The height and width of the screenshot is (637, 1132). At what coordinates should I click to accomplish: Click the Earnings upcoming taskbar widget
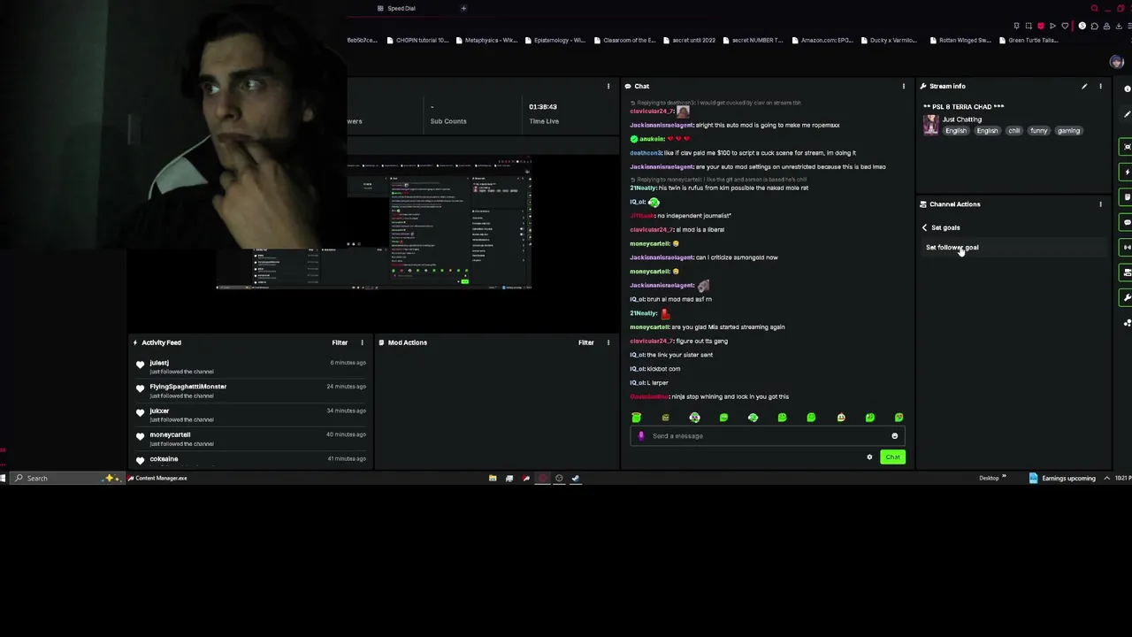[x=1062, y=479]
